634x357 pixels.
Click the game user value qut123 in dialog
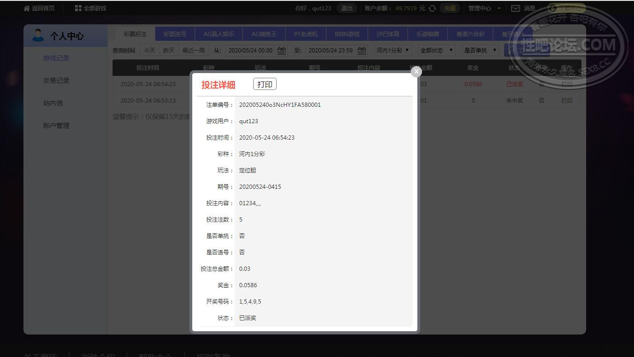click(x=249, y=121)
